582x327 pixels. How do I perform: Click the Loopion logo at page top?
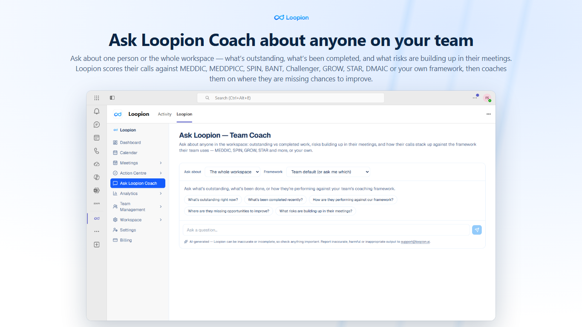tap(291, 17)
